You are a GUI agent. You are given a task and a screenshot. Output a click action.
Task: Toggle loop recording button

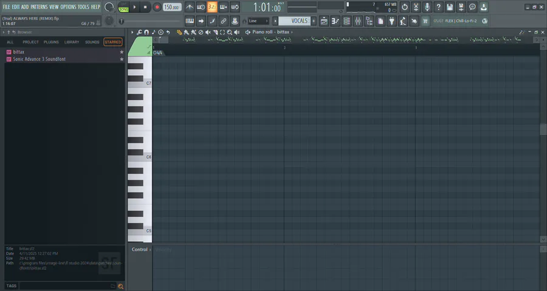235,7
